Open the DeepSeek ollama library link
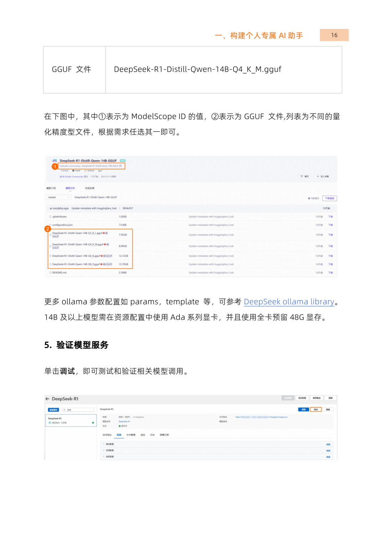Image resolution: width=385 pixels, height=545 pixels. pos(289,302)
